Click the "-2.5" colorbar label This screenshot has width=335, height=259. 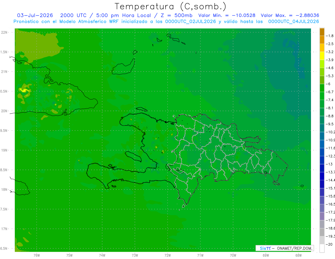330,44
